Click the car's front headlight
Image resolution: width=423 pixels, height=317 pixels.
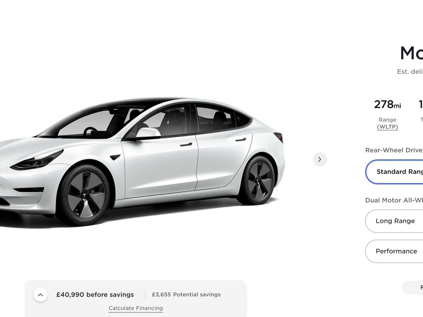[36, 160]
